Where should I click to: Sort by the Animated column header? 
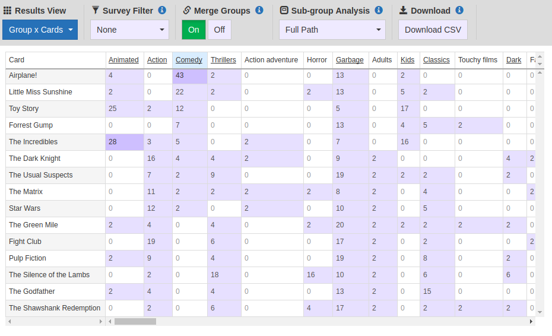point(123,60)
